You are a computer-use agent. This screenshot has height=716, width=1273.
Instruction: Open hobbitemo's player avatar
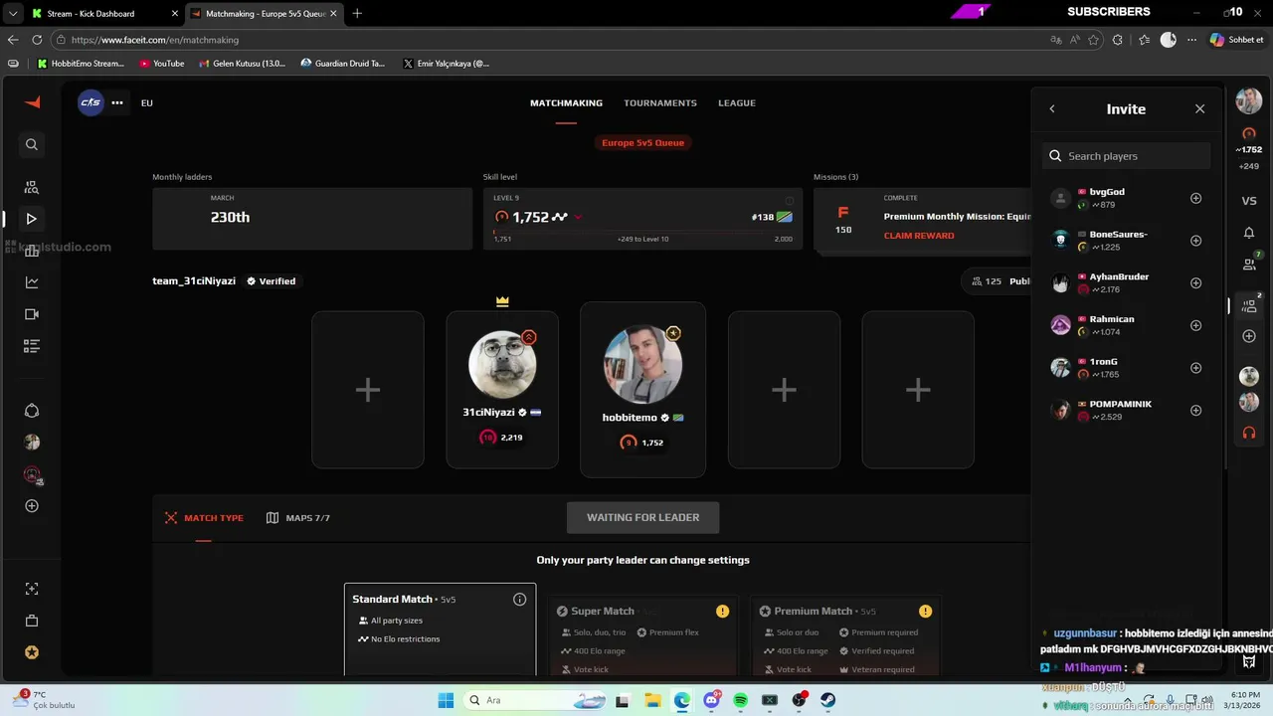642,363
